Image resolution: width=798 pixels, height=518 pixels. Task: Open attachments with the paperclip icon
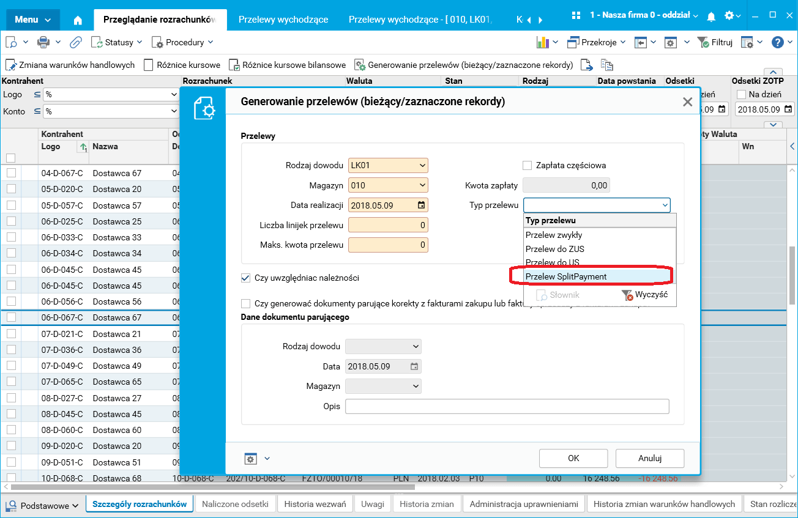pos(75,42)
